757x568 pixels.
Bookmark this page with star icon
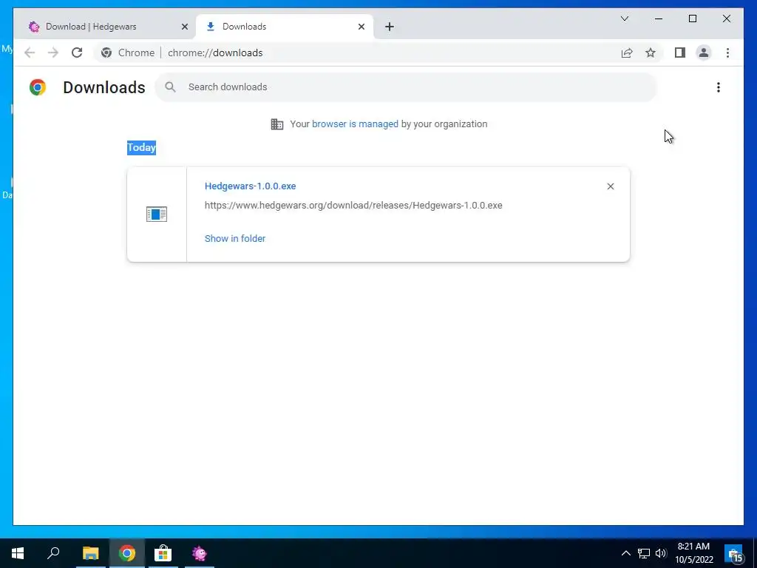(651, 53)
